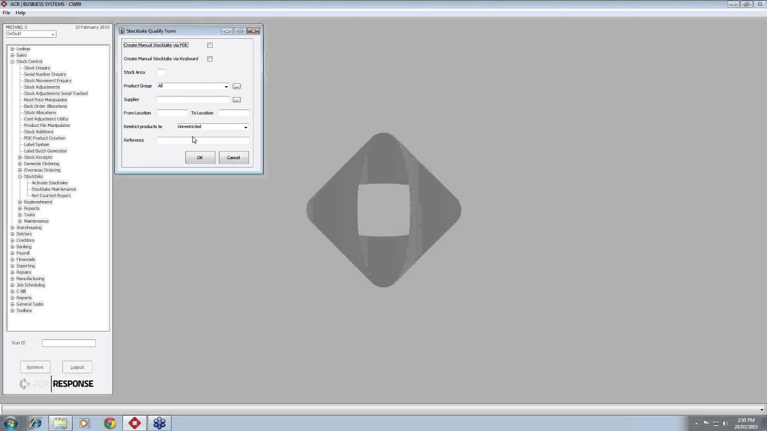Open Serial Number Enquiry

(x=45, y=74)
